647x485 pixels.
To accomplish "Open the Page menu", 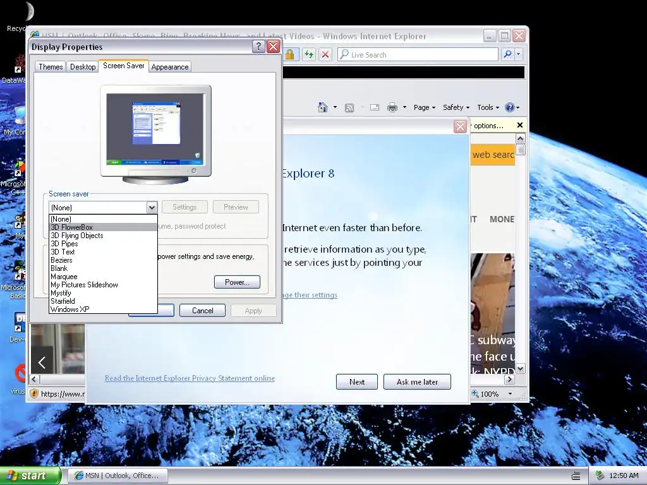I will [425, 107].
